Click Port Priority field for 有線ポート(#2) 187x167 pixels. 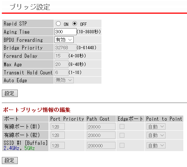(x=58, y=135)
